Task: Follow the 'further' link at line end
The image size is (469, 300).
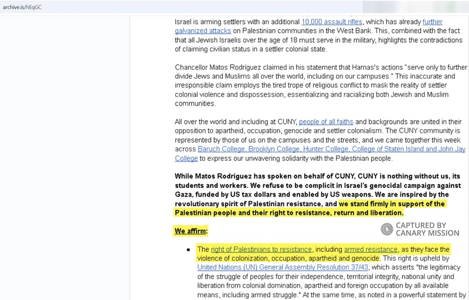Action: (432, 22)
